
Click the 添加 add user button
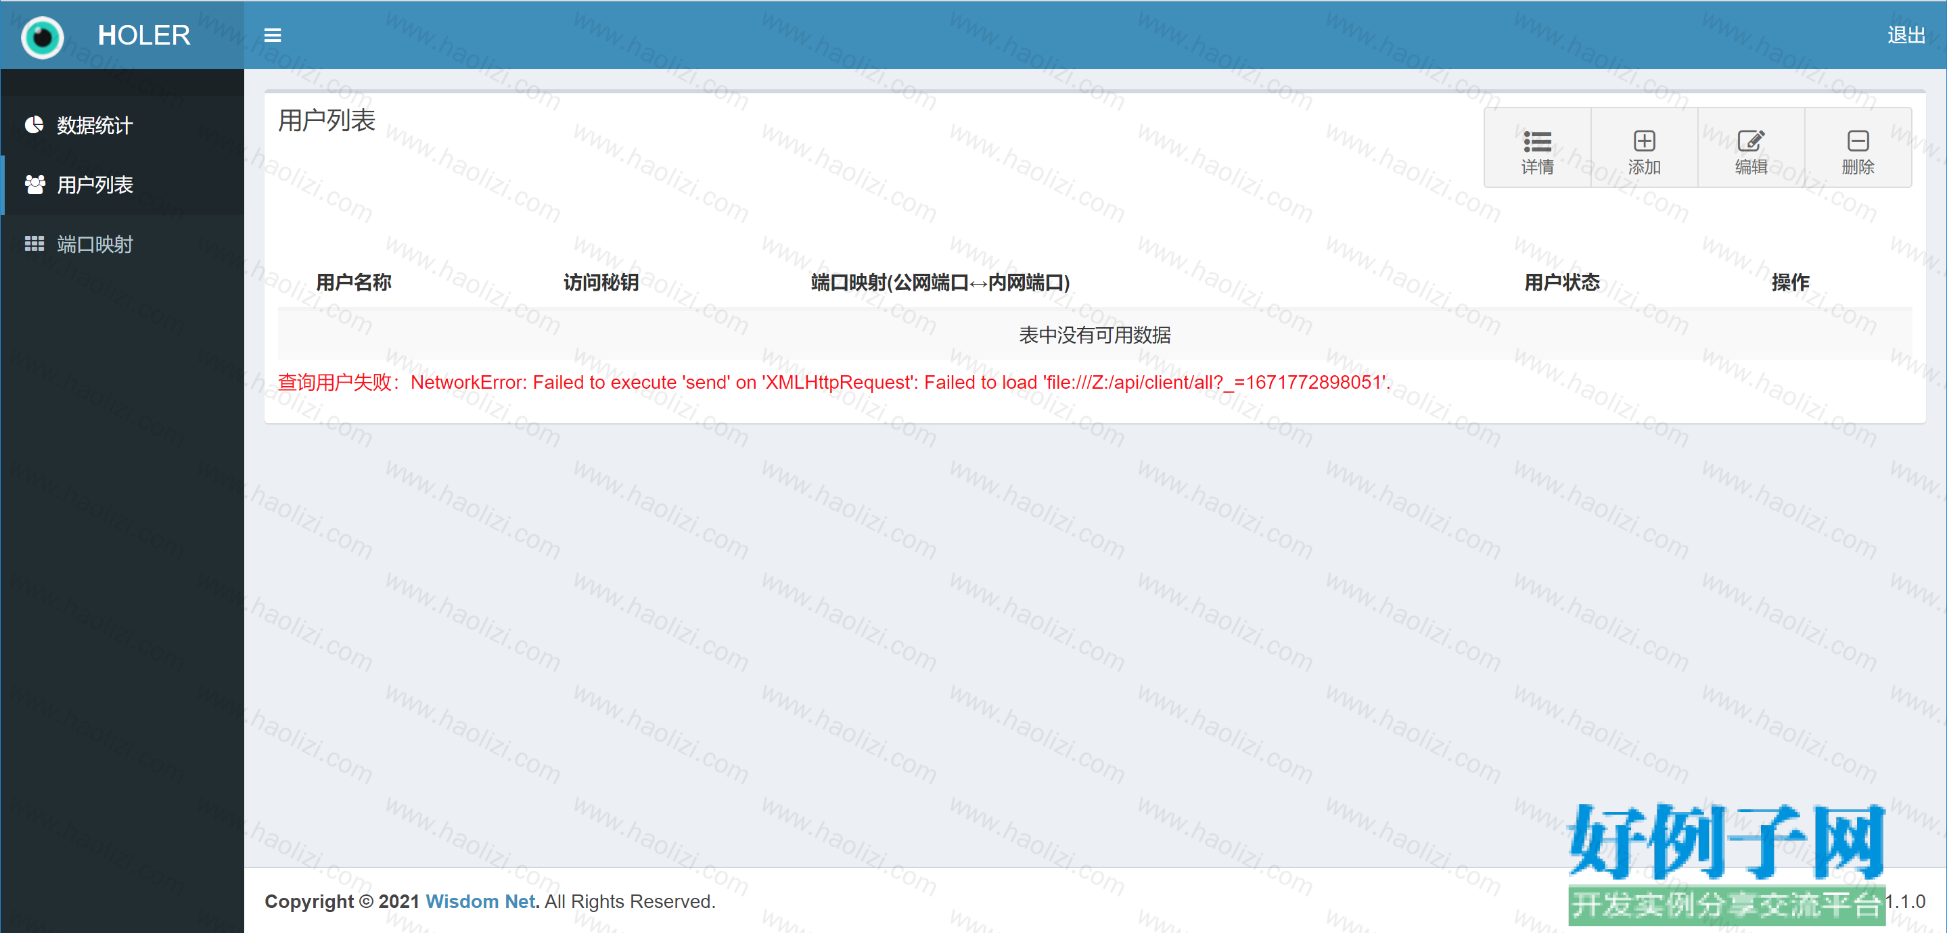tap(1644, 149)
